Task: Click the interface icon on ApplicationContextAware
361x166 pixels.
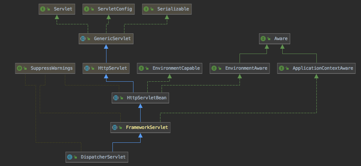Action: coord(282,68)
